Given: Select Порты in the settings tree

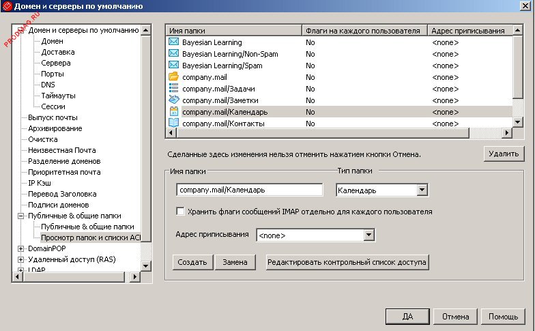Looking at the screenshot, I should coord(53,74).
